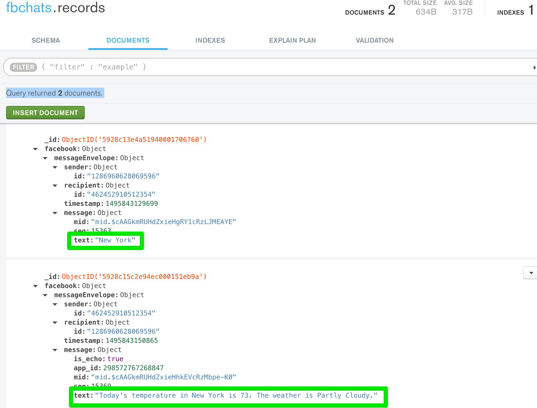Click seq value 15363 in first document
537x408 pixels.
coord(101,230)
